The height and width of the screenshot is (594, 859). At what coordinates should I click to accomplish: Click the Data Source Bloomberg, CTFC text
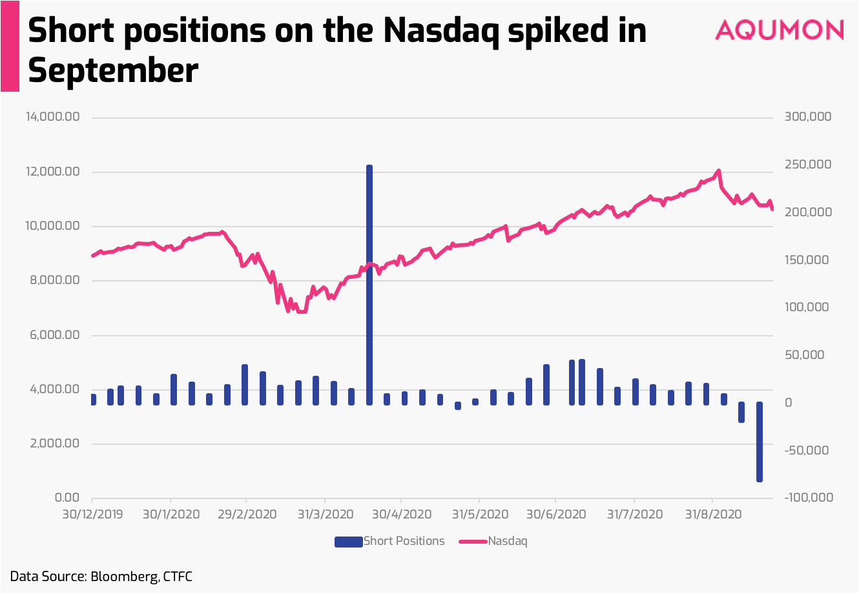click(x=101, y=577)
